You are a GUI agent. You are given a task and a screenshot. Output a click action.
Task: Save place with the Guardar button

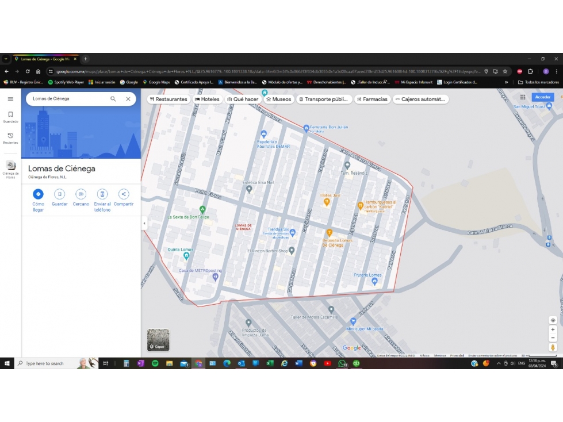tap(60, 198)
